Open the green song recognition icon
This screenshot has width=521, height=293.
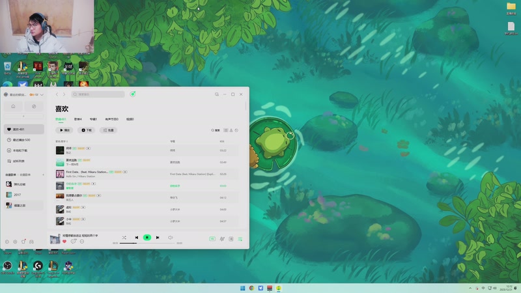click(133, 94)
